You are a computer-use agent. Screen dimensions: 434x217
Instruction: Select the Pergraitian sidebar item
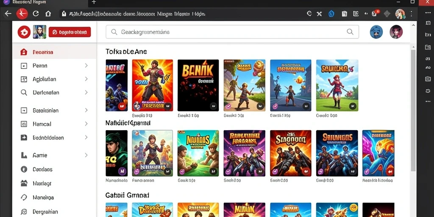click(54, 212)
